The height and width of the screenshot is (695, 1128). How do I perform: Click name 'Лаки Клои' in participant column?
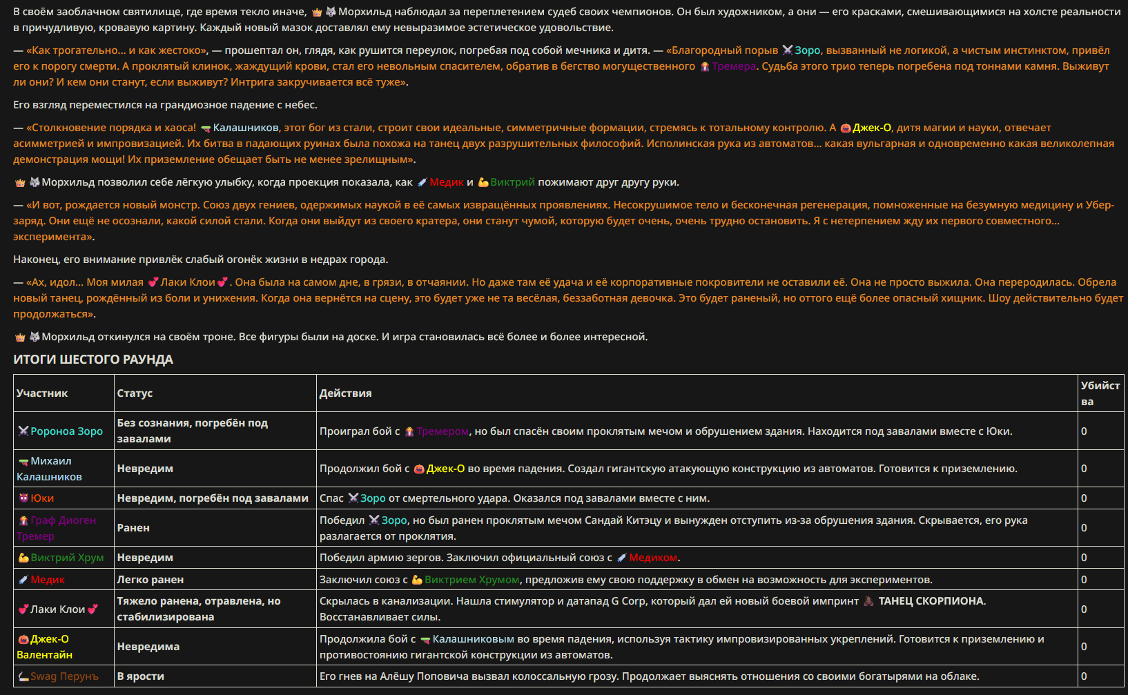pos(57,609)
